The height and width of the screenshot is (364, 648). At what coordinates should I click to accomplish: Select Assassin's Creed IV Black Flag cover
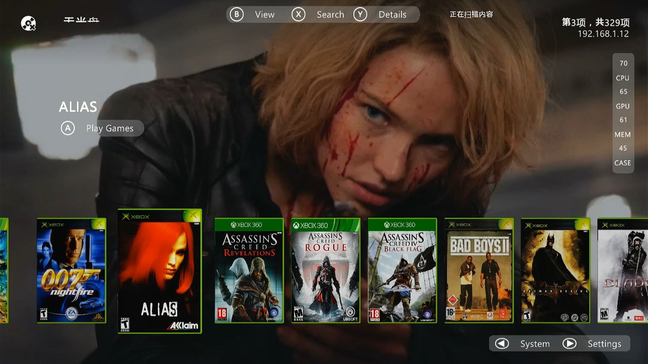[402, 270]
